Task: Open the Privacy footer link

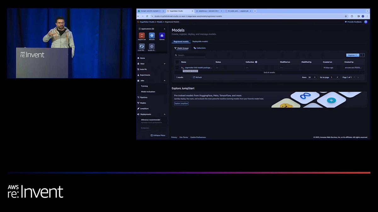Action: [x=174, y=137]
